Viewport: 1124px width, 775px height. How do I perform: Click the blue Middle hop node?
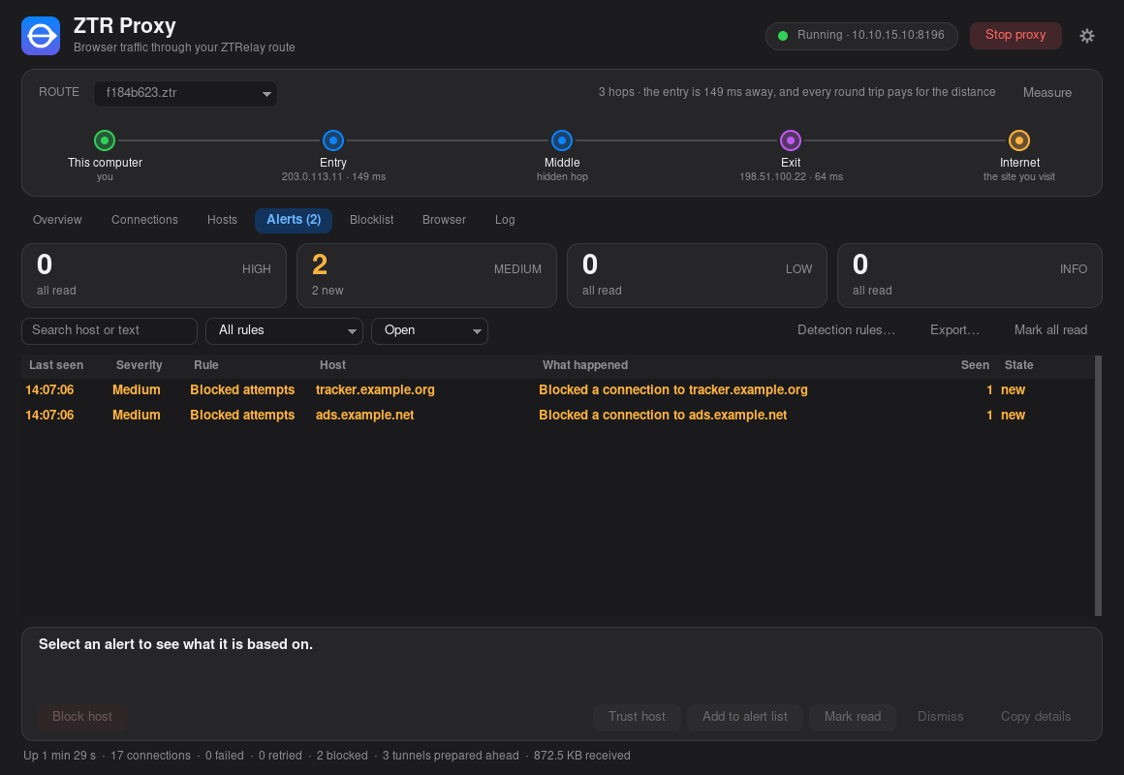pyautogui.click(x=562, y=140)
